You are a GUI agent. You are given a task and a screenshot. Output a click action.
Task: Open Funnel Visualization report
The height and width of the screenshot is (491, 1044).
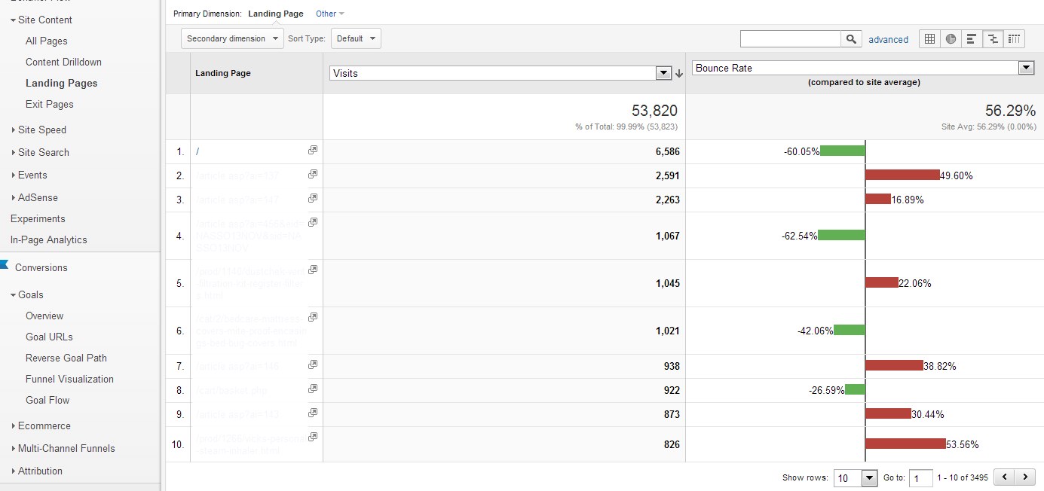pyautogui.click(x=69, y=379)
